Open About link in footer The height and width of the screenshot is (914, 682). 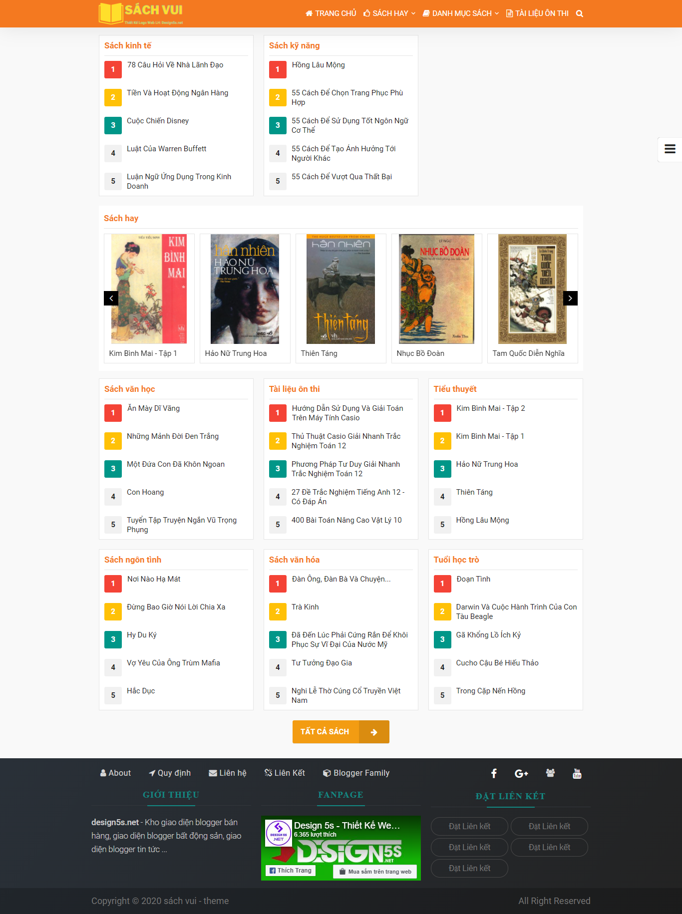[x=115, y=773]
